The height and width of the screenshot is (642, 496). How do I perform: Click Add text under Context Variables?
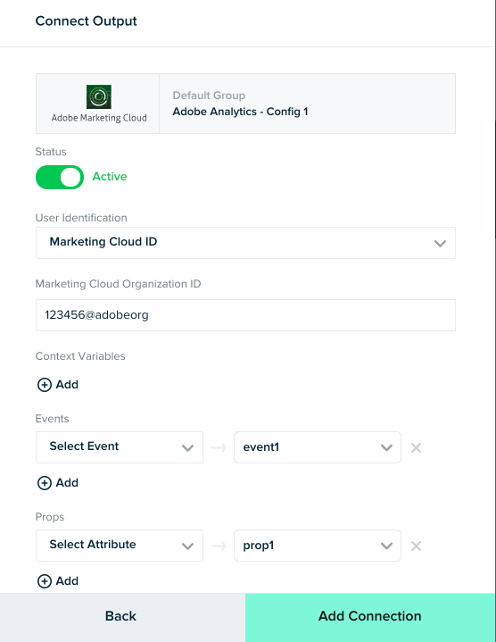pyautogui.click(x=67, y=385)
